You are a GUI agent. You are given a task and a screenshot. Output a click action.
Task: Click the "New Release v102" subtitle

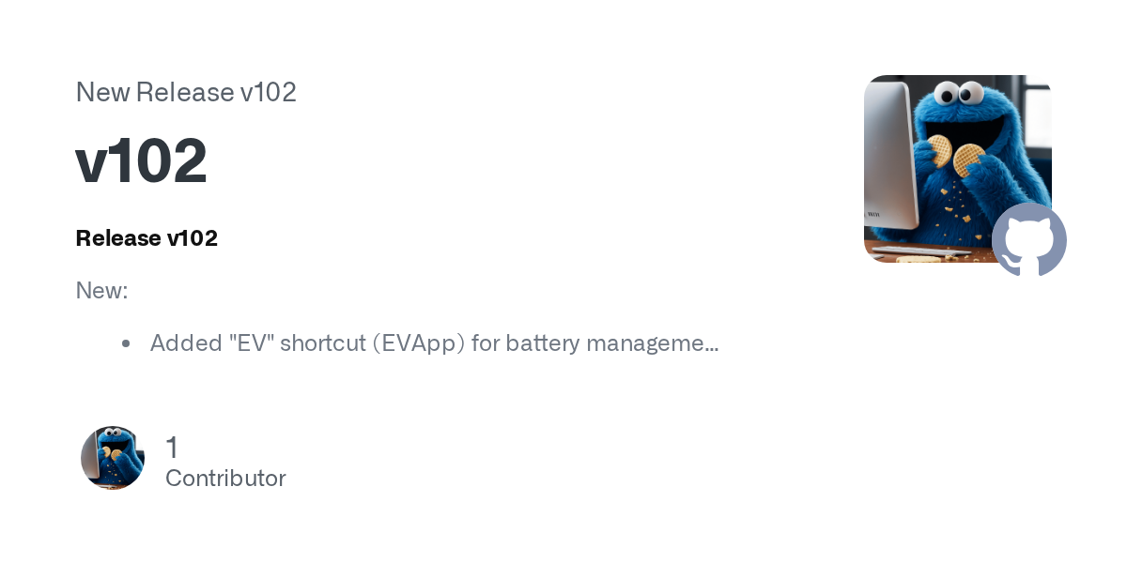point(186,92)
